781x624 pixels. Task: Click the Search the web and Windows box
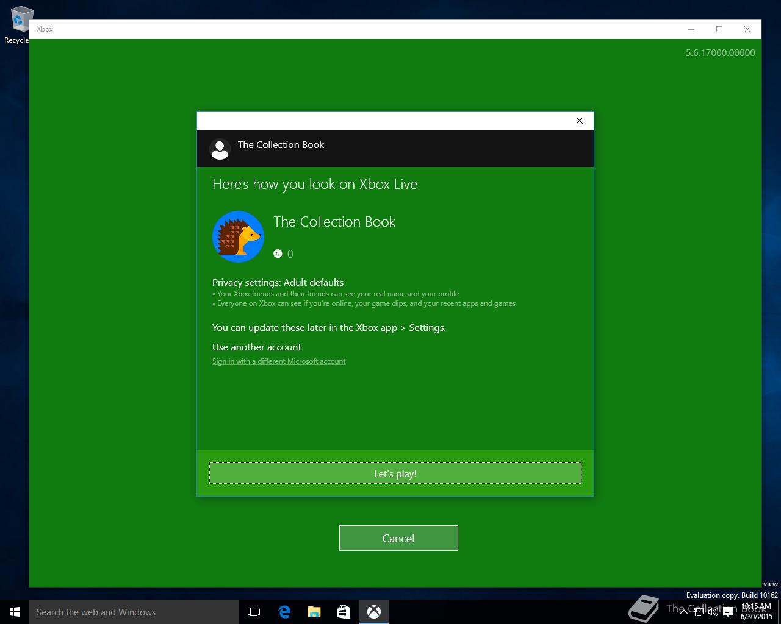[x=134, y=612]
